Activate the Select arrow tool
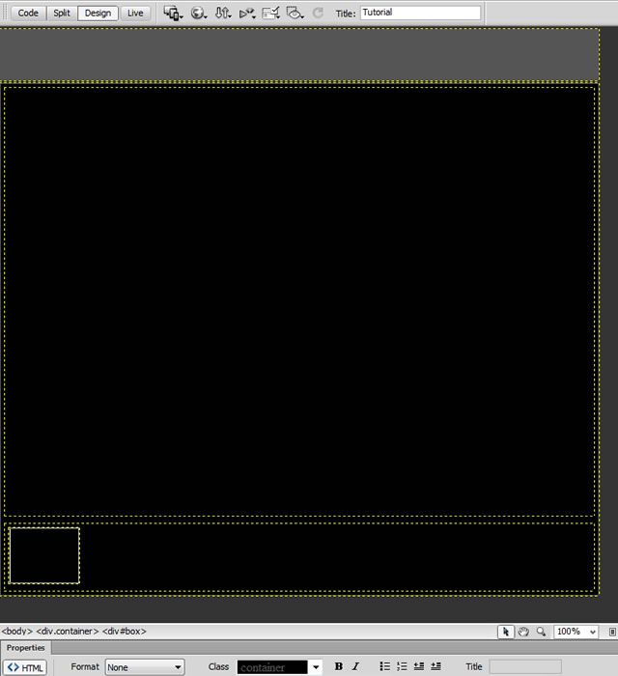Viewport: 618px width, 676px height. pyautogui.click(x=506, y=632)
